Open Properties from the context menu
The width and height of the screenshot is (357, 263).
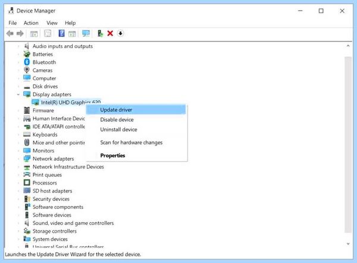pos(136,156)
